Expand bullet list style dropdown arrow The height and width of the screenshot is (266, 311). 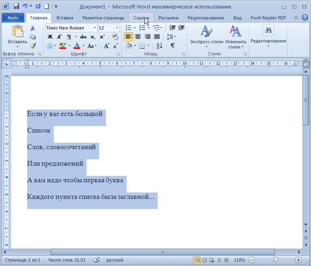click(135, 28)
